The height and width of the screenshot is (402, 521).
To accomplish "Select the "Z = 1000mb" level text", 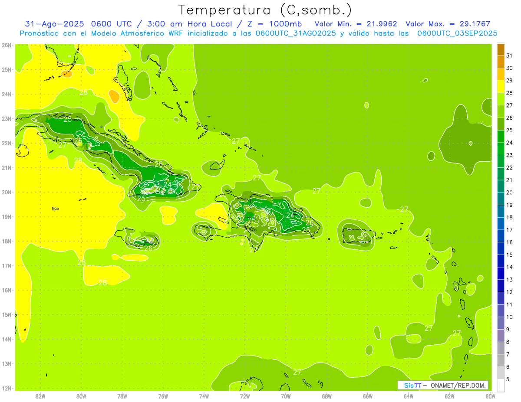I will (x=274, y=24).
